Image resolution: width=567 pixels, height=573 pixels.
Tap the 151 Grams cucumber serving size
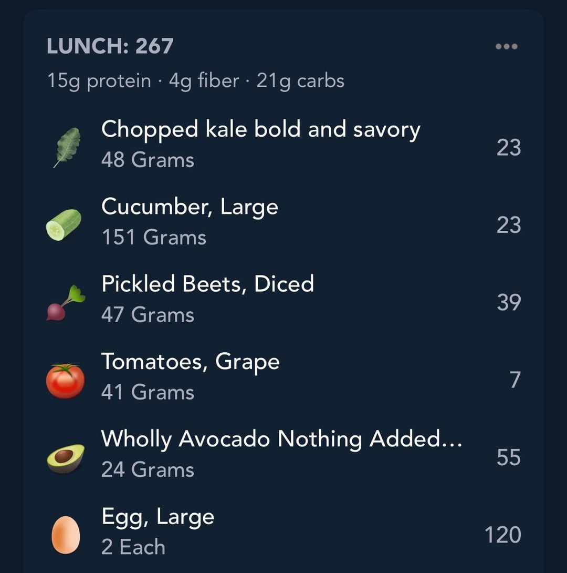[153, 237]
